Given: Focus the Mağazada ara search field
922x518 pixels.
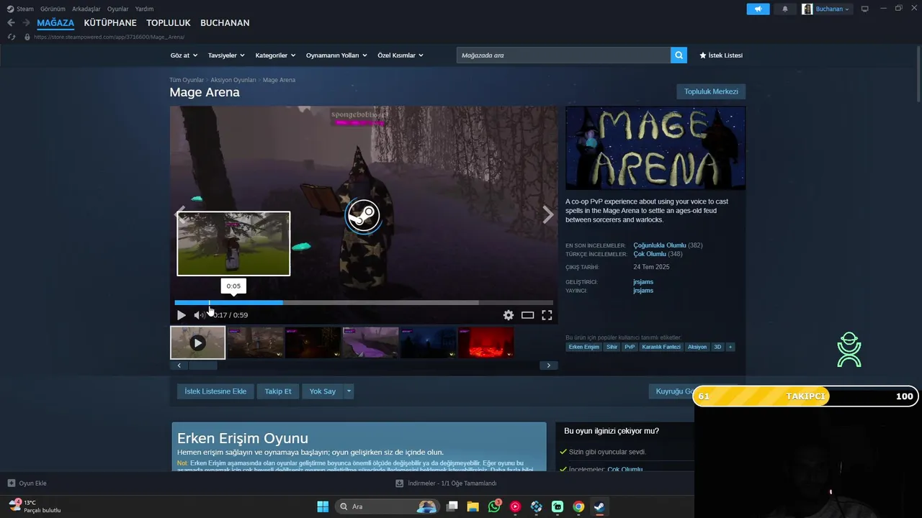Looking at the screenshot, I should [563, 55].
